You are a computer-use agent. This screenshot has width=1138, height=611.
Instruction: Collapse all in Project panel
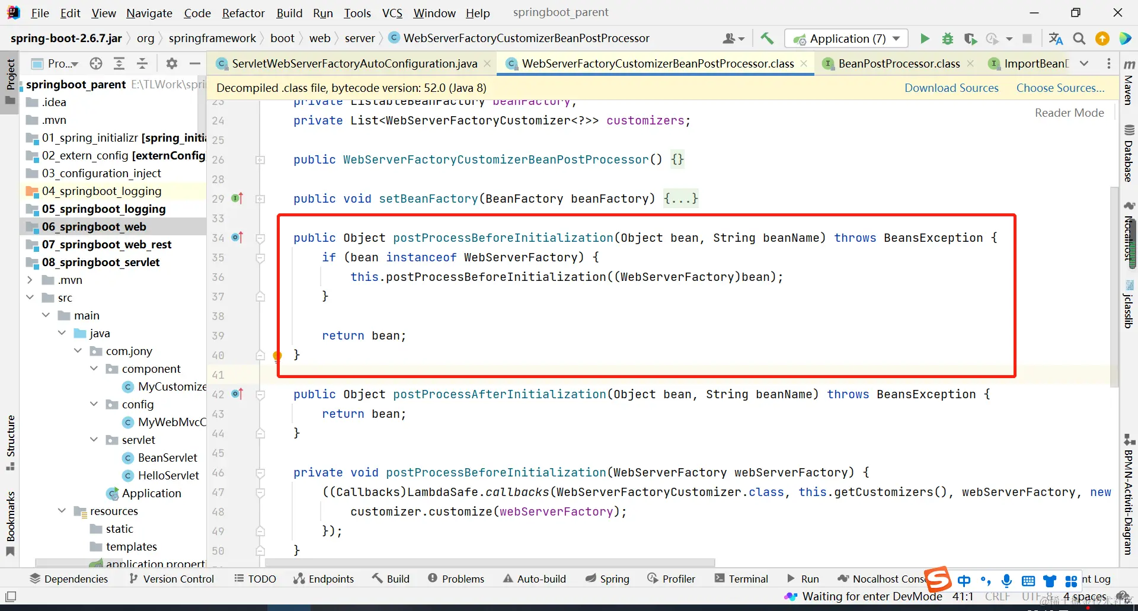coord(142,63)
